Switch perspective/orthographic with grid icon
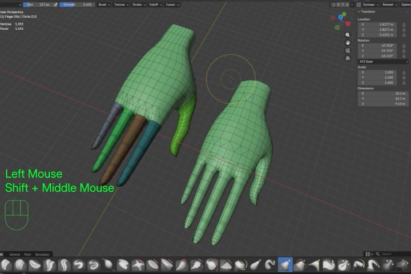 [348, 58]
